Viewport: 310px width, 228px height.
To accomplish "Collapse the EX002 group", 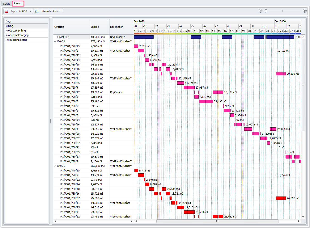I will point(55,41).
